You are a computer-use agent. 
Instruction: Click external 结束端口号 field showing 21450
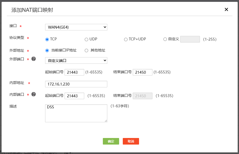[x=142, y=72]
